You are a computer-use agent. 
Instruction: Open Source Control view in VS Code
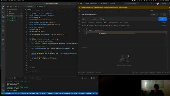click(3, 17)
